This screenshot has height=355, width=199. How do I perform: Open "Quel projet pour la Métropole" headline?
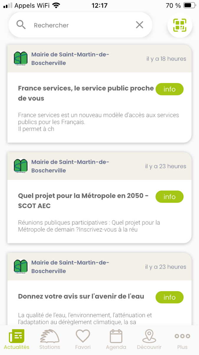(x=83, y=201)
